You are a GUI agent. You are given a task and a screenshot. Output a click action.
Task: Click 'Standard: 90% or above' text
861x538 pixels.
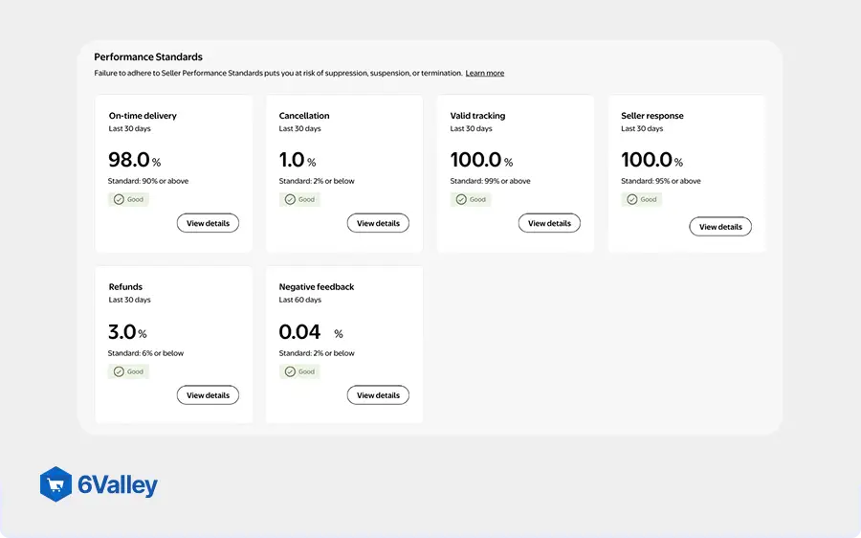(x=148, y=181)
